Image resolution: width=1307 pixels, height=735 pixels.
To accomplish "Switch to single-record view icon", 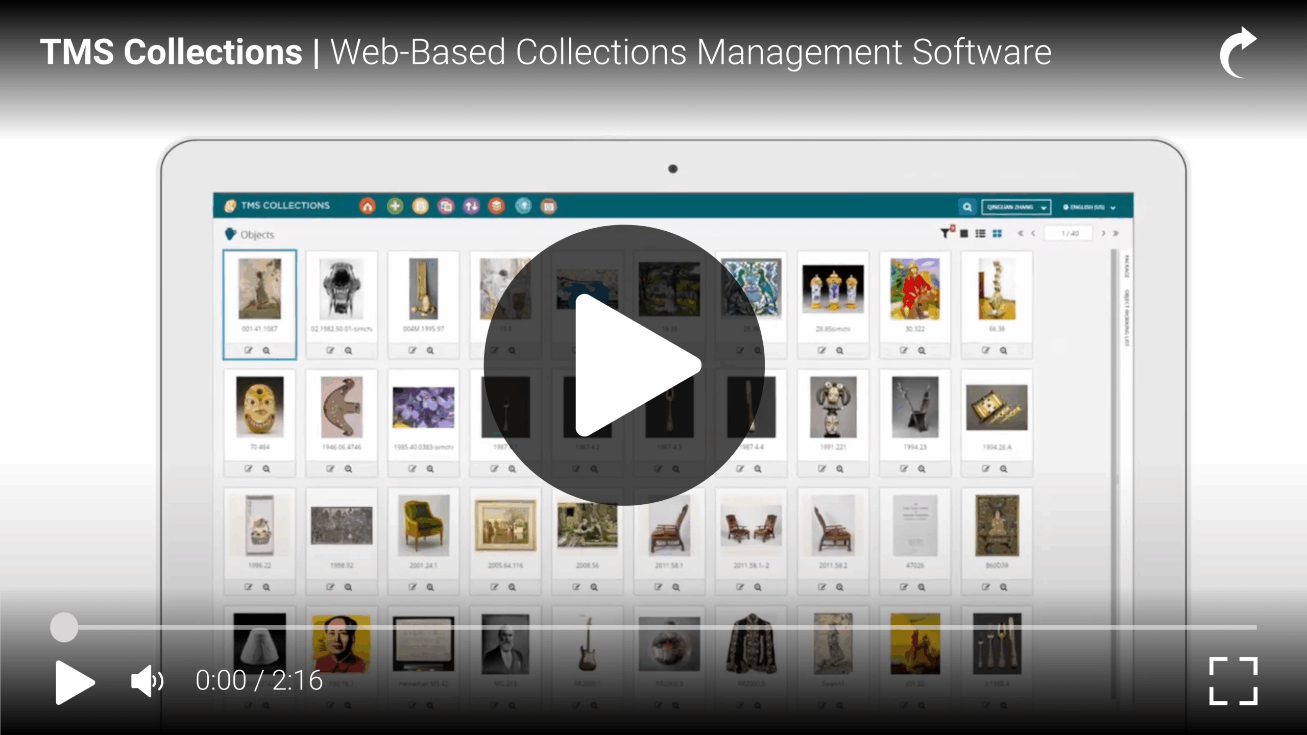I will pos(964,234).
